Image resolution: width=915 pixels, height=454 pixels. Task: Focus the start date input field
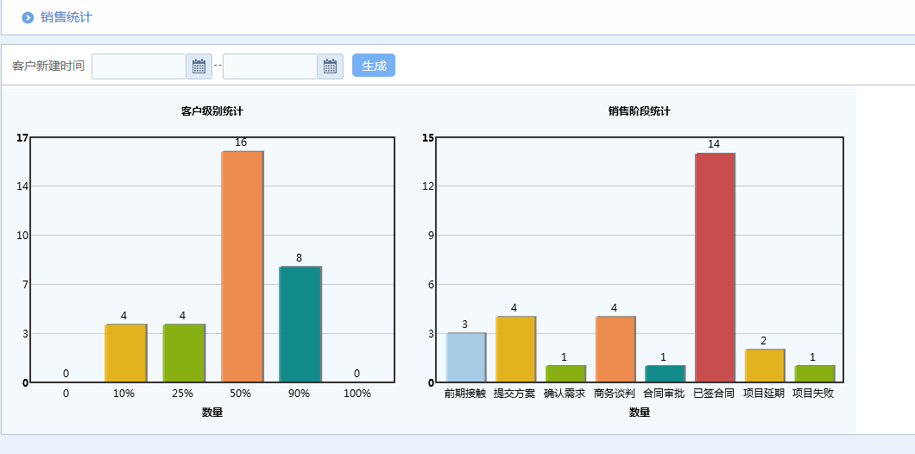pyautogui.click(x=139, y=66)
